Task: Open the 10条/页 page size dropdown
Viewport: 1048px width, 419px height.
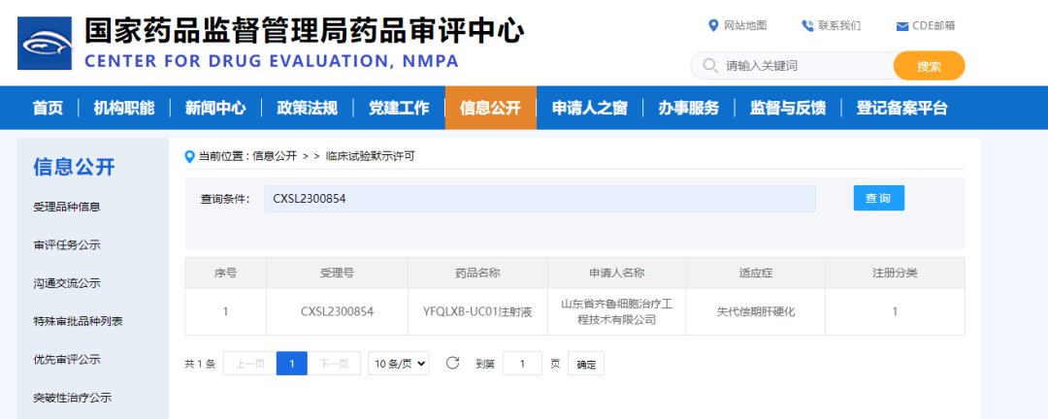Action: (x=399, y=364)
